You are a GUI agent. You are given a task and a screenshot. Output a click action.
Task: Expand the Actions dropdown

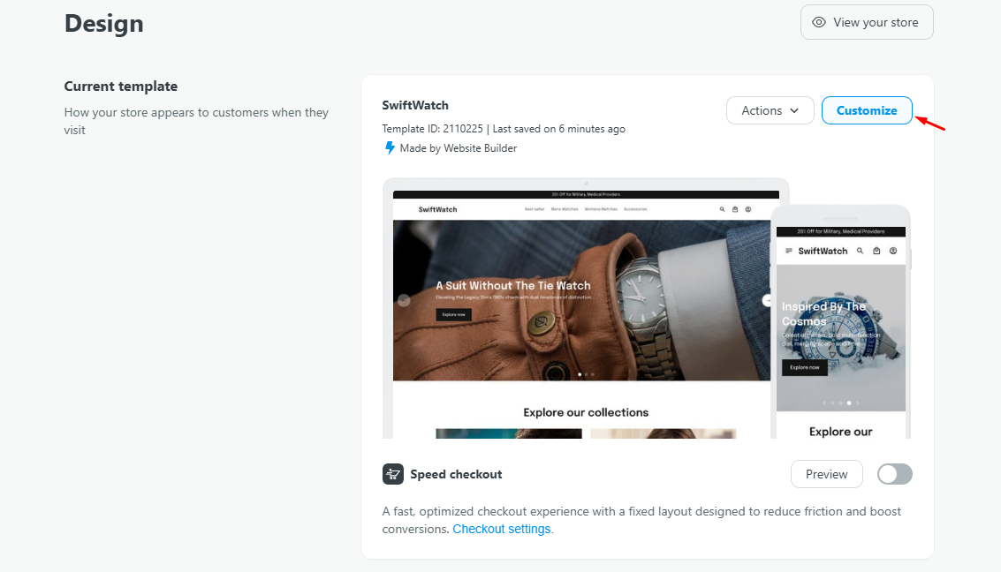point(770,110)
